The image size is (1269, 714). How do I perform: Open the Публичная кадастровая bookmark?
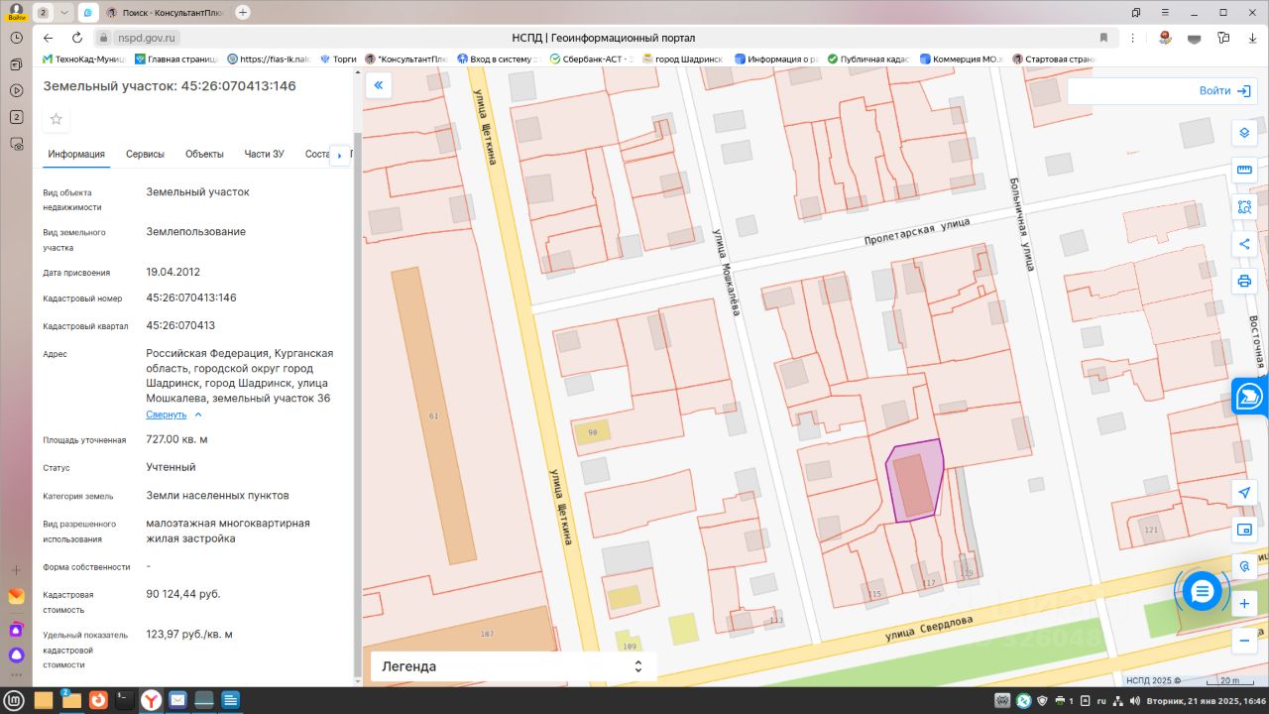point(867,59)
